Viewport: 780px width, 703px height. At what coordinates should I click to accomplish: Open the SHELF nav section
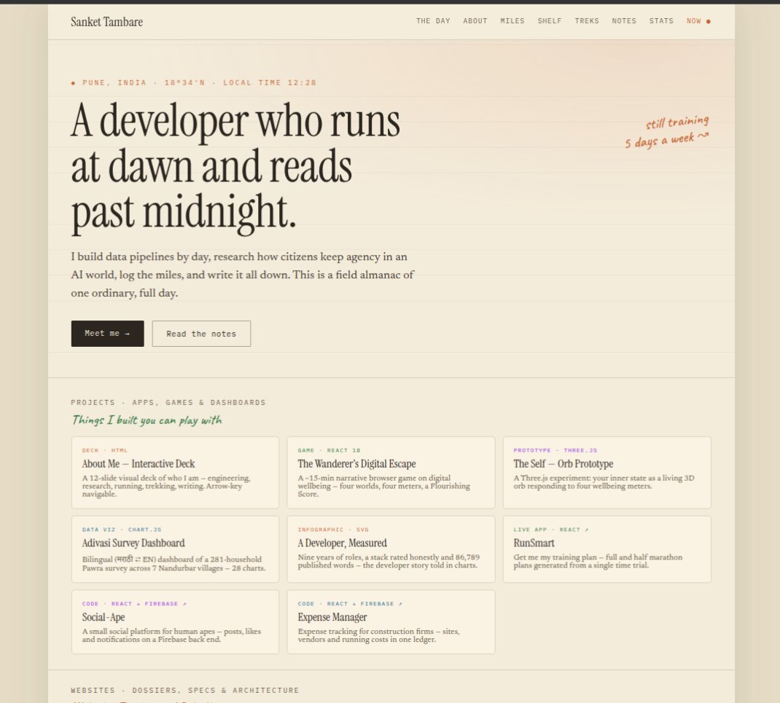tap(549, 21)
